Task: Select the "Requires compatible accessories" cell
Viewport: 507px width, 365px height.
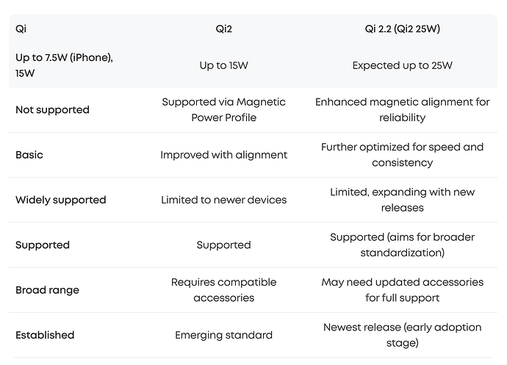Action: [x=223, y=290]
